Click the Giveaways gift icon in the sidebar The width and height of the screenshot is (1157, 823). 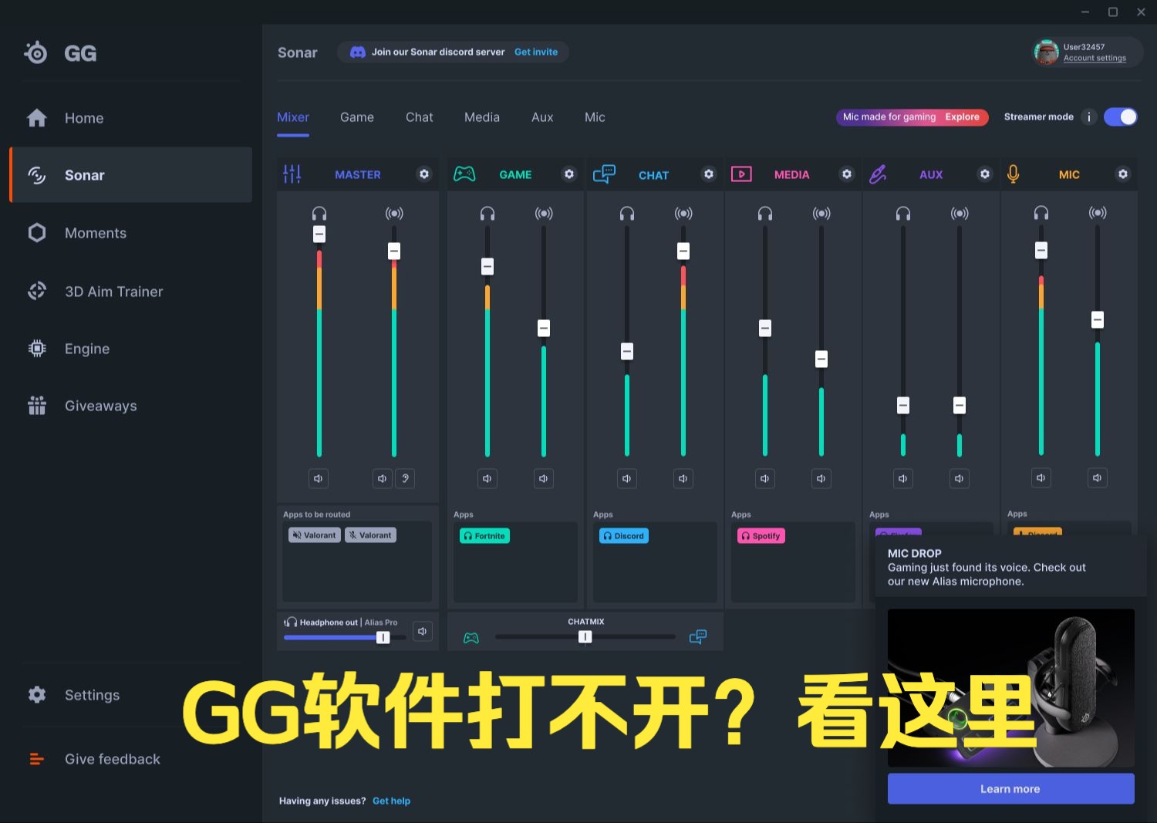(x=36, y=405)
